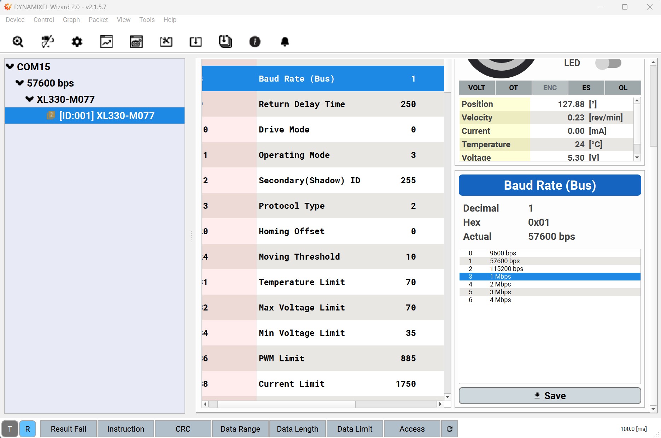Click the bell notification icon
661x438 pixels.
[285, 42]
